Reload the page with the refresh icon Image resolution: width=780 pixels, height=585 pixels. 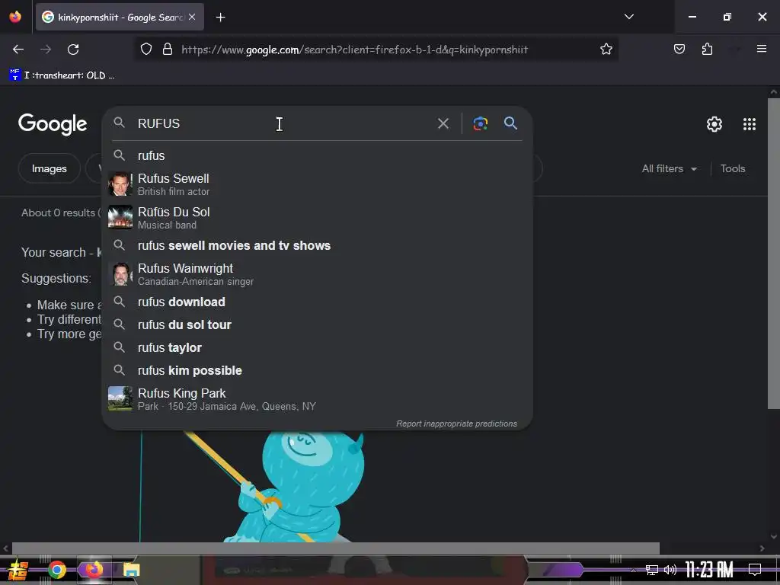[x=73, y=50]
